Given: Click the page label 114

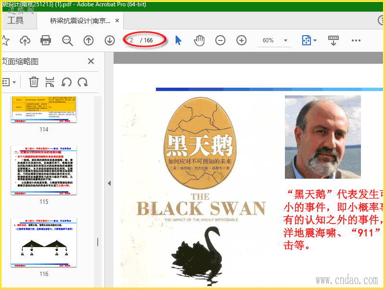Looking at the screenshot, I should coord(44,130).
